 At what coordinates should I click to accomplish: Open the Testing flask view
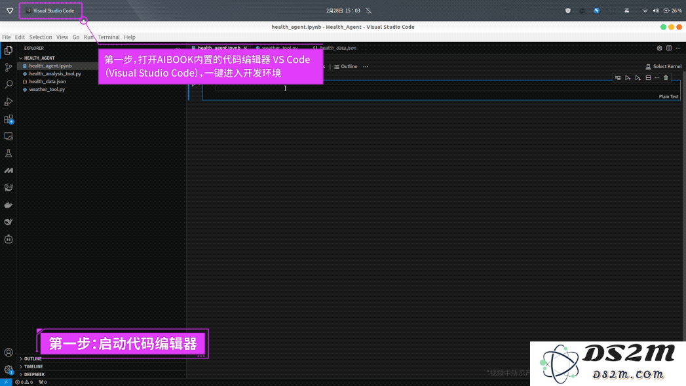point(9,153)
